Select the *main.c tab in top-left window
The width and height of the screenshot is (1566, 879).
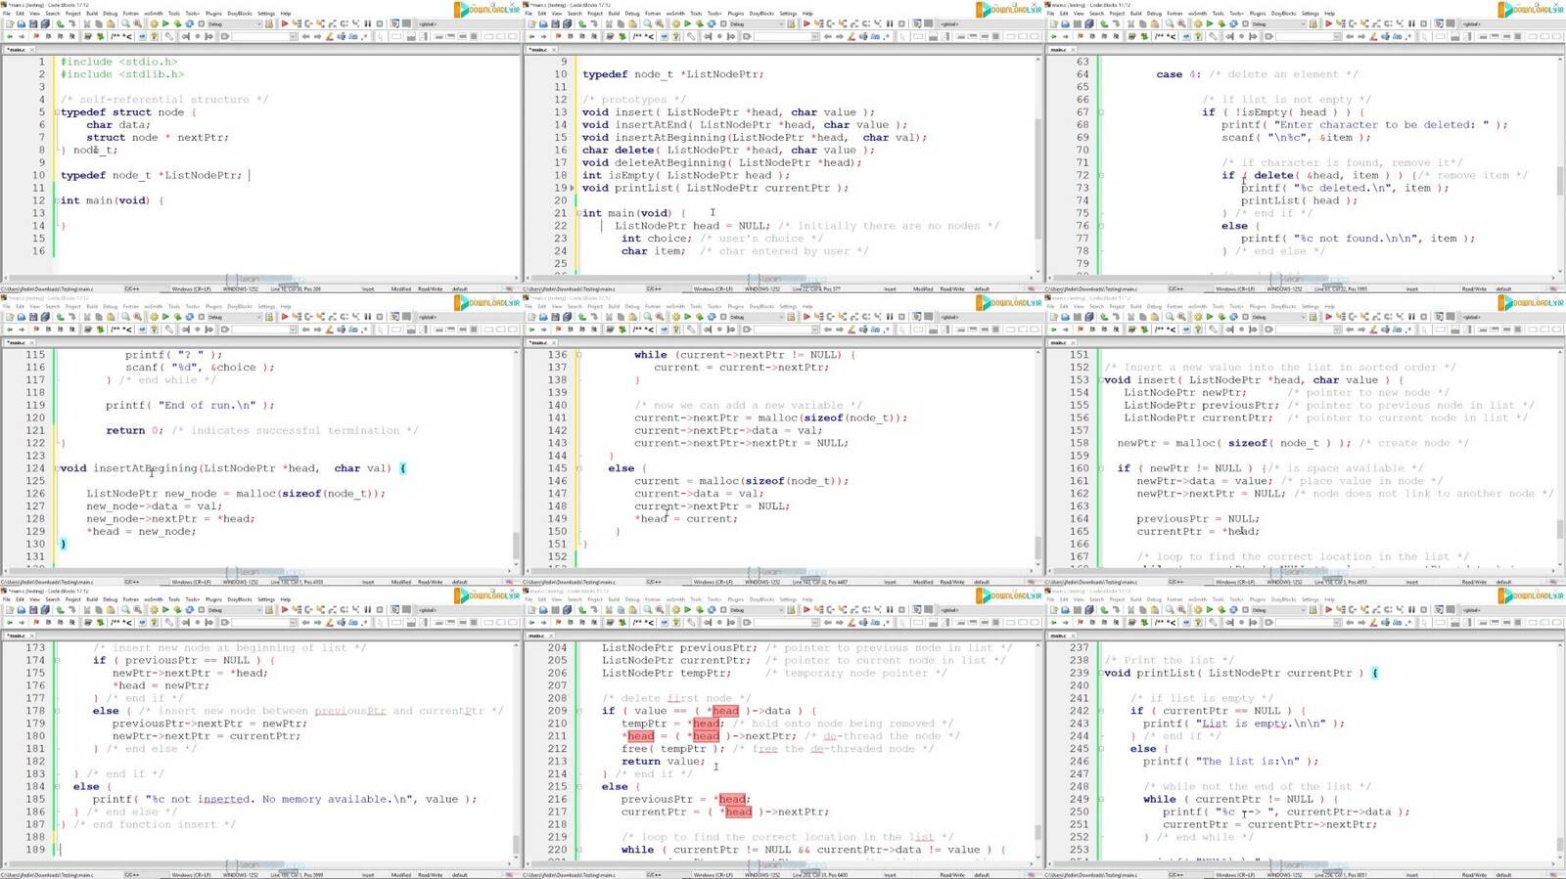[17, 49]
